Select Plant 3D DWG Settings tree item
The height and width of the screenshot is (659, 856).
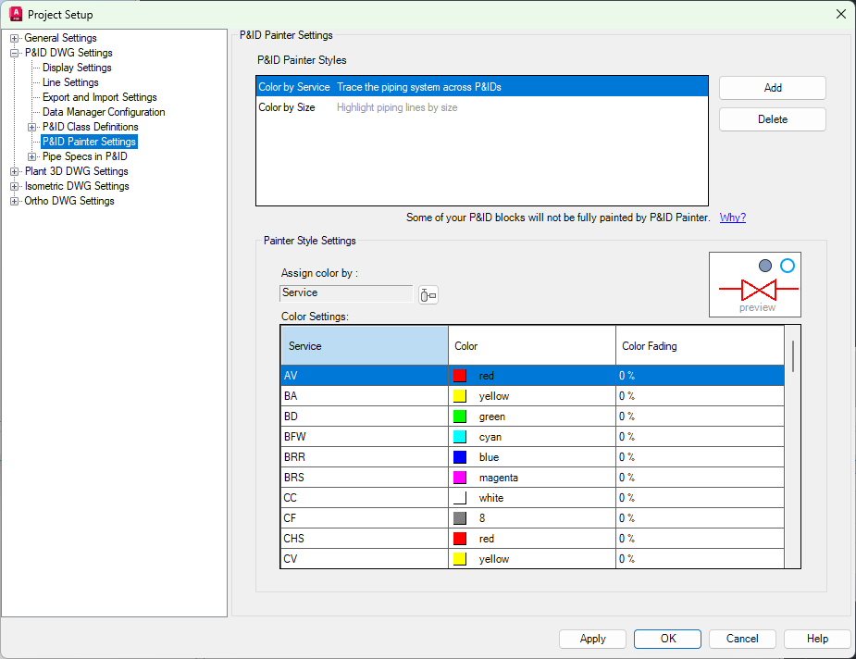coord(77,171)
